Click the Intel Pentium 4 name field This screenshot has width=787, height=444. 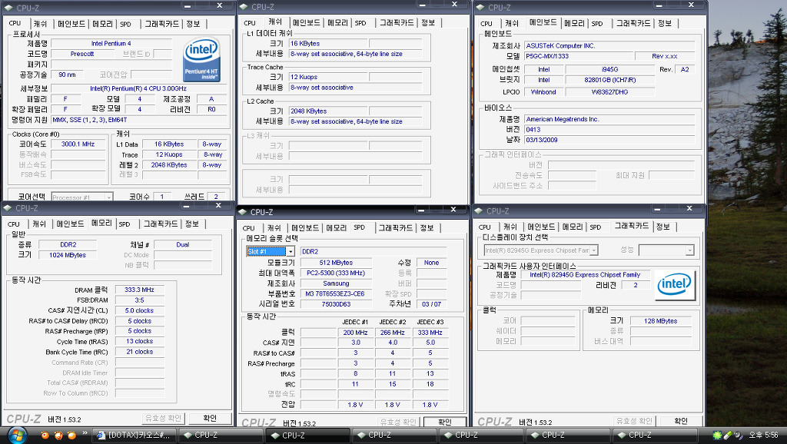coord(111,44)
